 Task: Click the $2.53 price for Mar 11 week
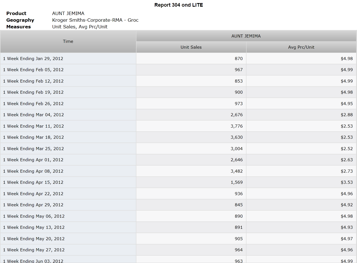pos(347,126)
